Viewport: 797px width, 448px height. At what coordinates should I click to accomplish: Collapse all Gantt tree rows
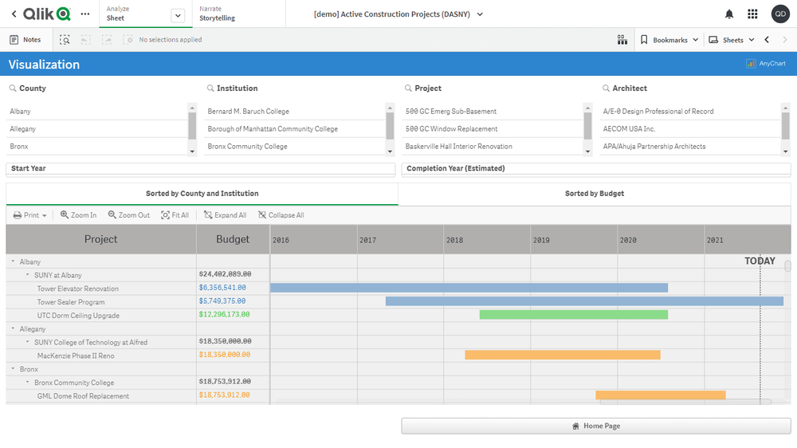[281, 215]
